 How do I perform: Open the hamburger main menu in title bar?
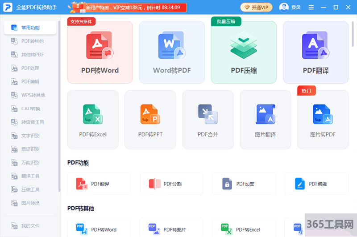tap(311, 7)
